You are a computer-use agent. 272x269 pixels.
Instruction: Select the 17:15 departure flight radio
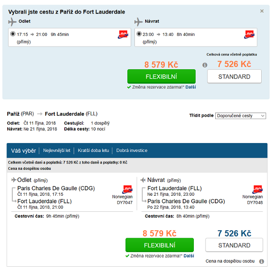(x=13, y=34)
